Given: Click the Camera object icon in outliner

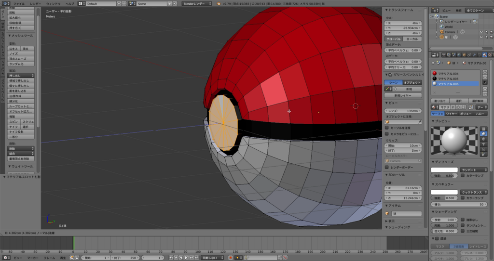Looking at the screenshot, I should [440, 32].
